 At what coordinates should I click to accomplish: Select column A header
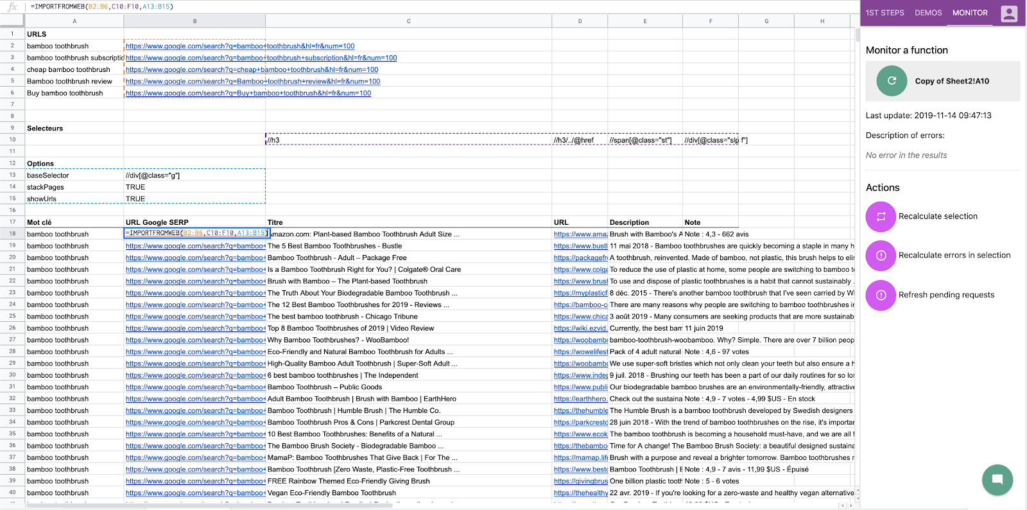tap(74, 21)
